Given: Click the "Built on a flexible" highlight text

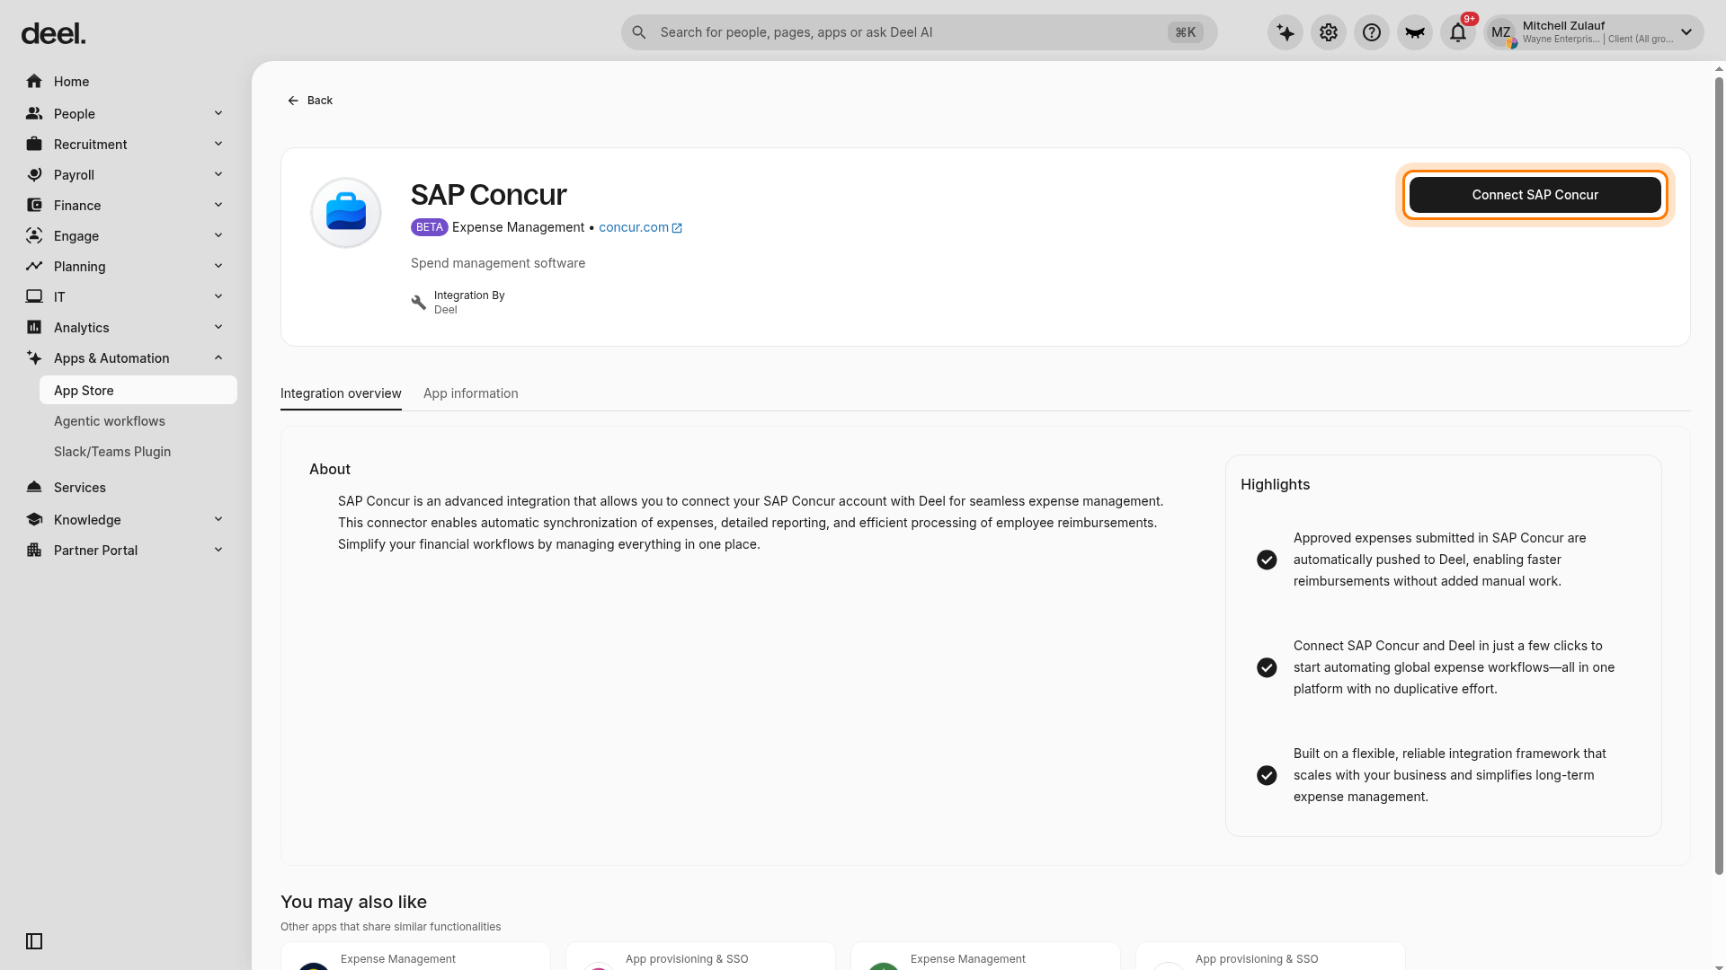Looking at the screenshot, I should tap(1449, 775).
